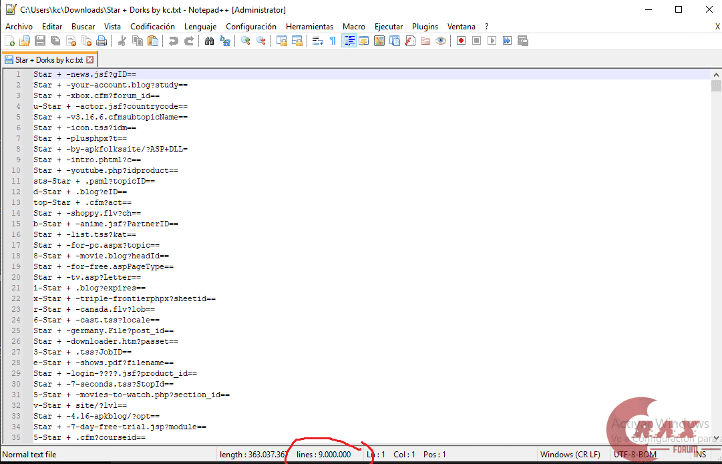
Task: Open the Macro menu
Action: click(x=354, y=27)
